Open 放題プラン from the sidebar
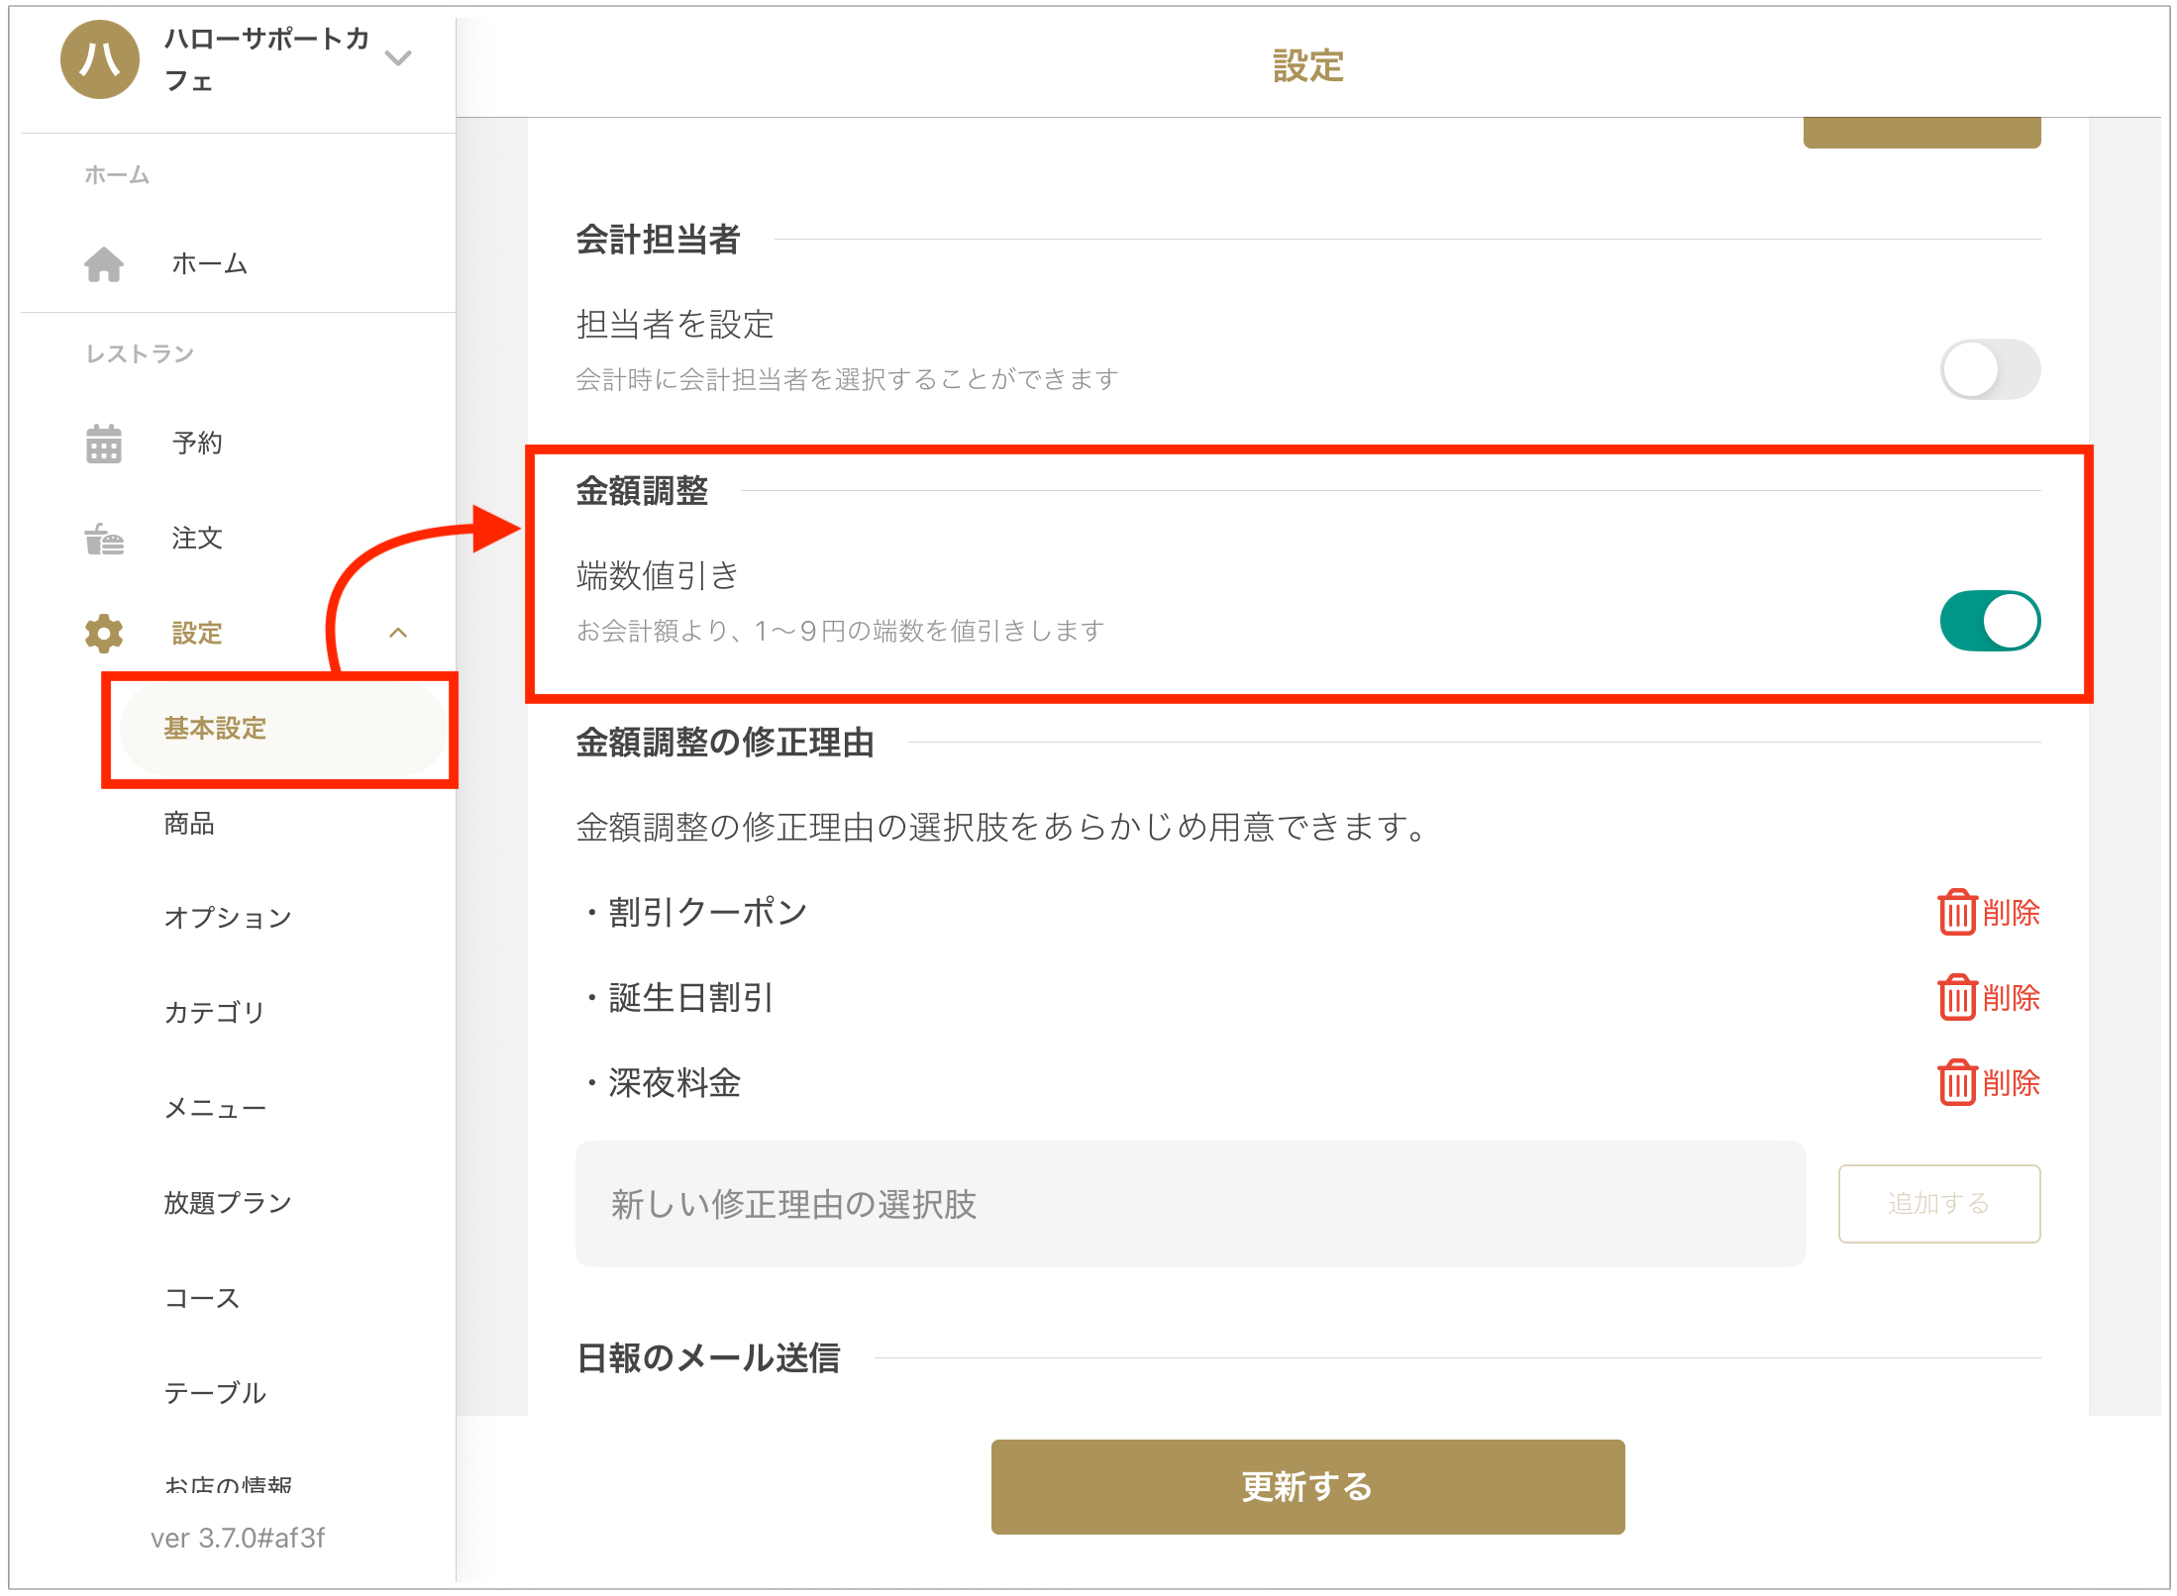 [228, 1203]
